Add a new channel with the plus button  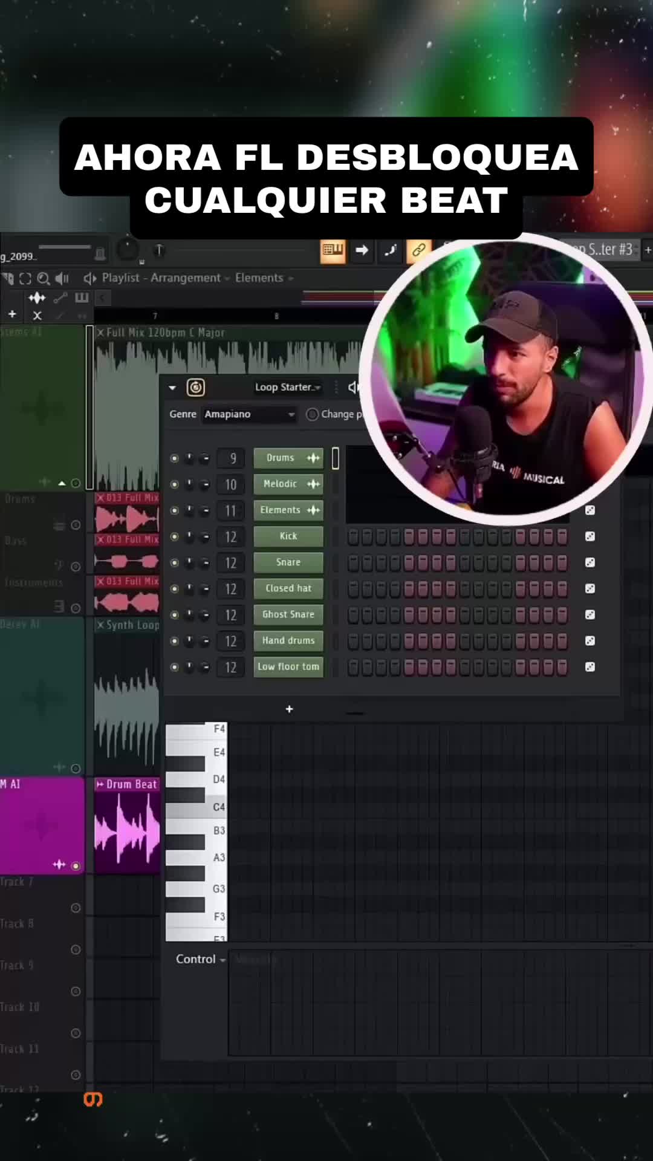pyautogui.click(x=289, y=709)
